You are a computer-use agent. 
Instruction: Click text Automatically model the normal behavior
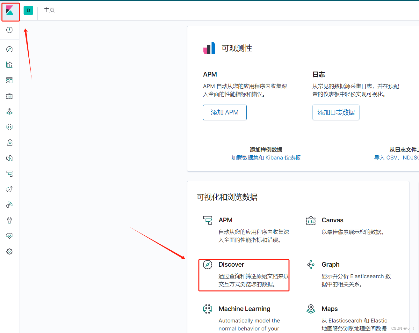(x=249, y=324)
